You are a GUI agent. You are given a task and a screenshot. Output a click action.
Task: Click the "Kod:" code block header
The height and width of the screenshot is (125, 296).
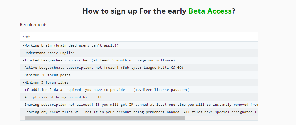pyautogui.click(x=139, y=37)
